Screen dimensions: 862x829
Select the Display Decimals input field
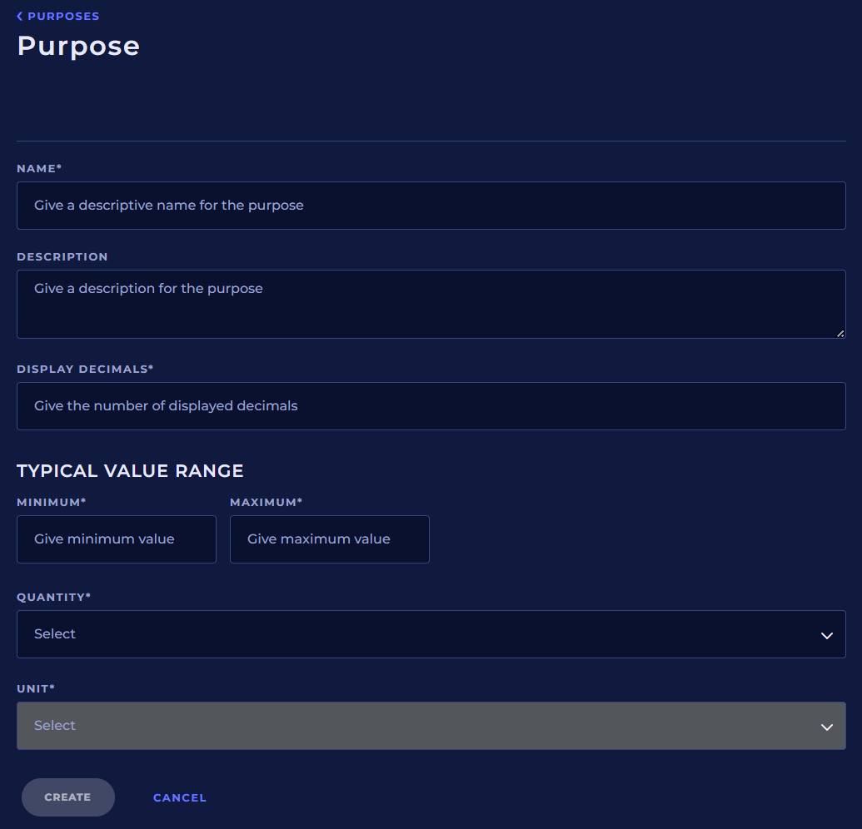431,406
